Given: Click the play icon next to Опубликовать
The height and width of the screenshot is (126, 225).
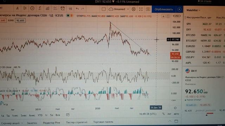Looking at the screenshot, I should coord(179,9).
